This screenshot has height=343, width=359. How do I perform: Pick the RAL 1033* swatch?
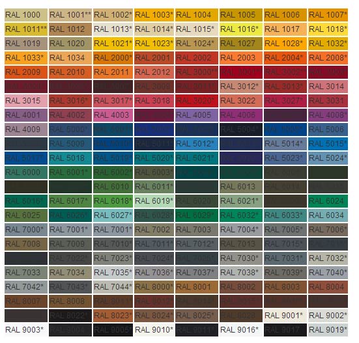point(26,58)
